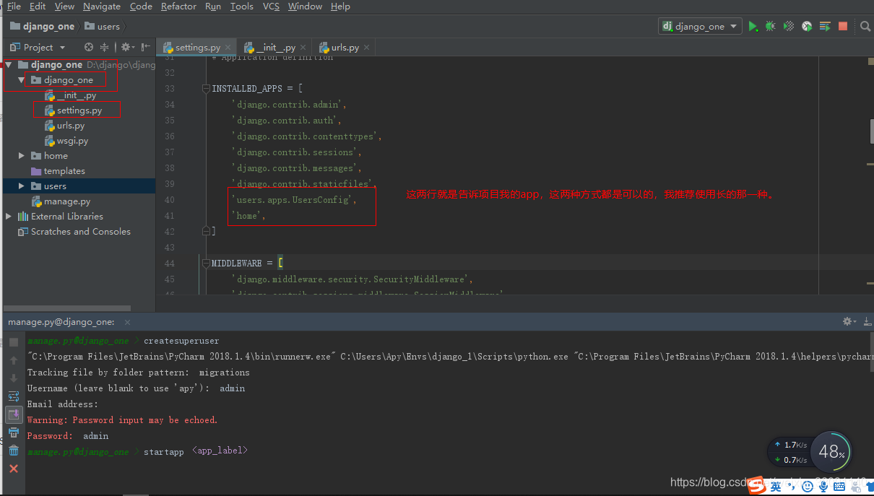Select wsgi.py in project tree

[x=72, y=141]
